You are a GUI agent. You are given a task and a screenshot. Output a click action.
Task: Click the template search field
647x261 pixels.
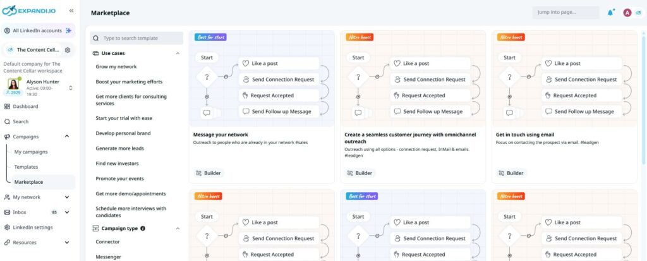click(x=136, y=38)
